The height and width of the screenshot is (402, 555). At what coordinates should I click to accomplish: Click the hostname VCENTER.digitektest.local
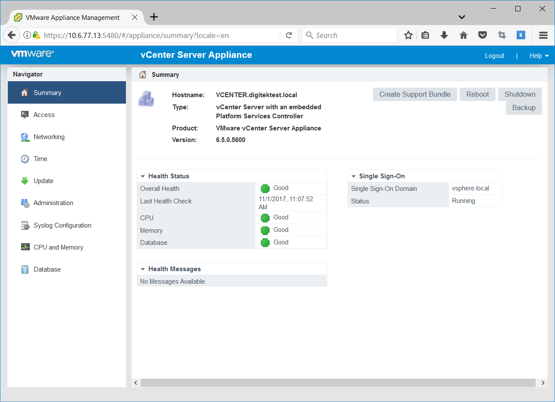257,95
